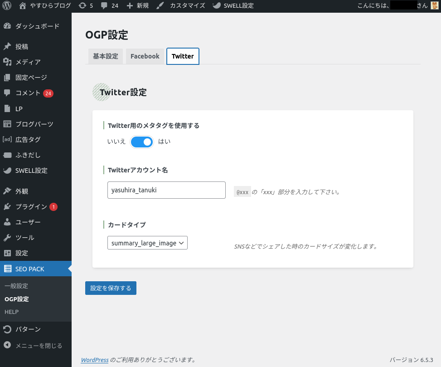Click the Twitterアカウント名 text field

coord(166,190)
